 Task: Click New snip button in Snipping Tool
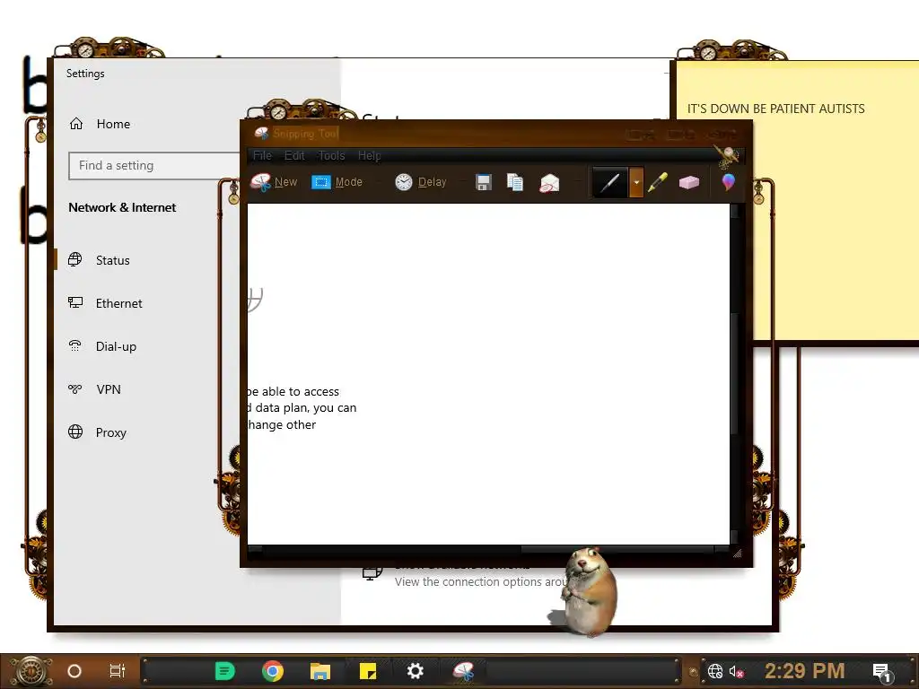(x=274, y=182)
